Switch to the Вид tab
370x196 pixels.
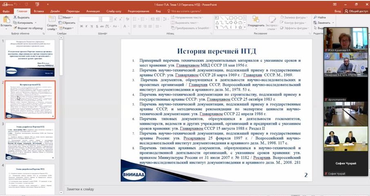click(158, 11)
